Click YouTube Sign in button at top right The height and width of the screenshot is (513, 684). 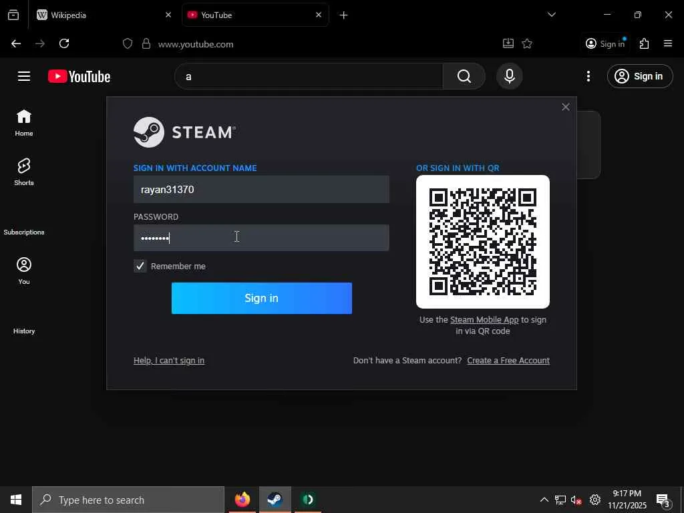[x=639, y=76]
